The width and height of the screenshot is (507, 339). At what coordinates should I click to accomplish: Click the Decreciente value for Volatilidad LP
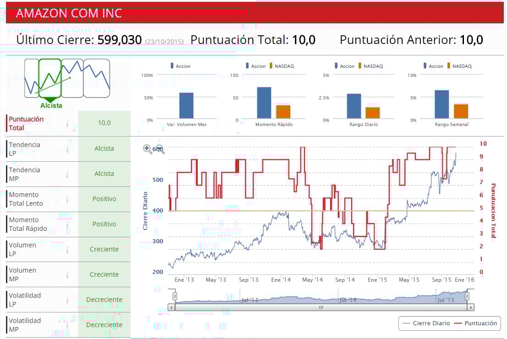[104, 300]
